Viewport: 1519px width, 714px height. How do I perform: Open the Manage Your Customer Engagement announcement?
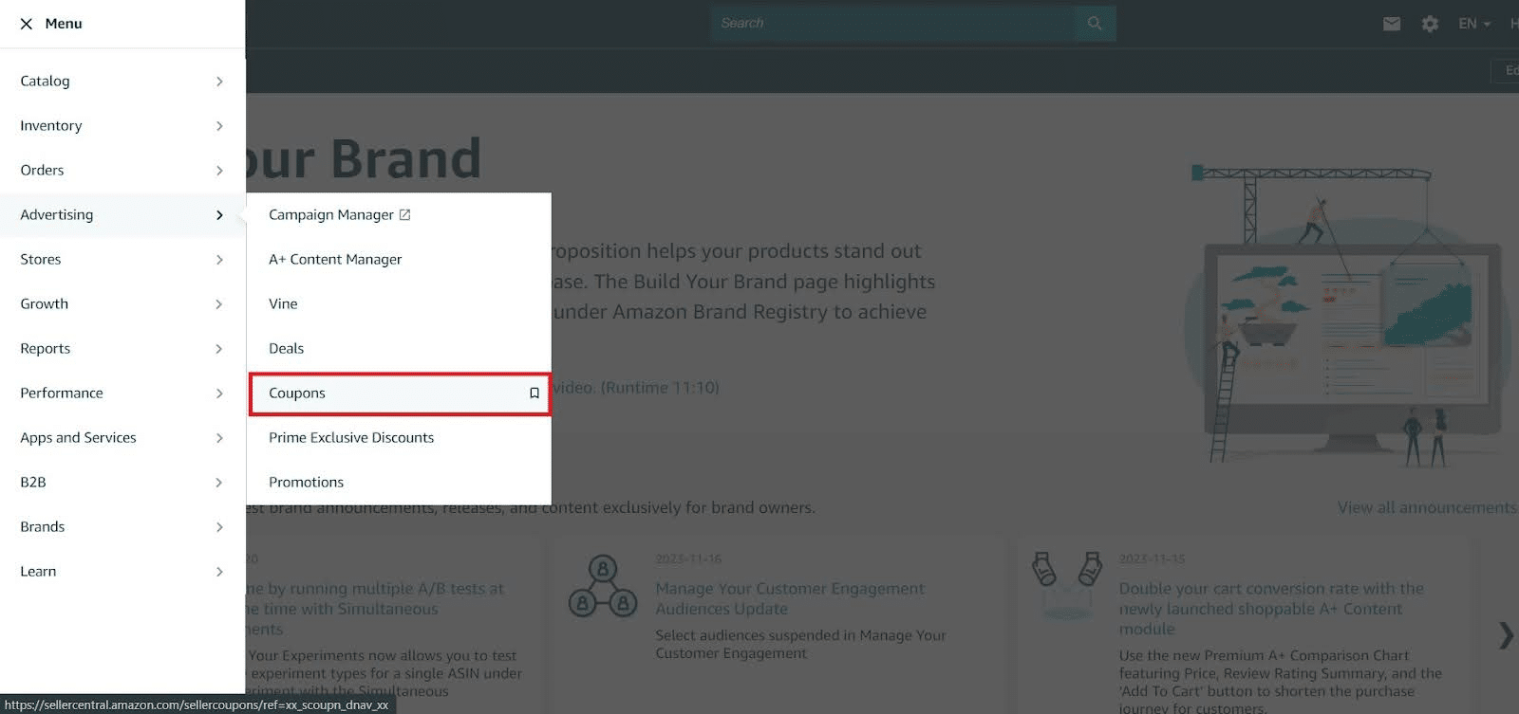[x=790, y=599]
